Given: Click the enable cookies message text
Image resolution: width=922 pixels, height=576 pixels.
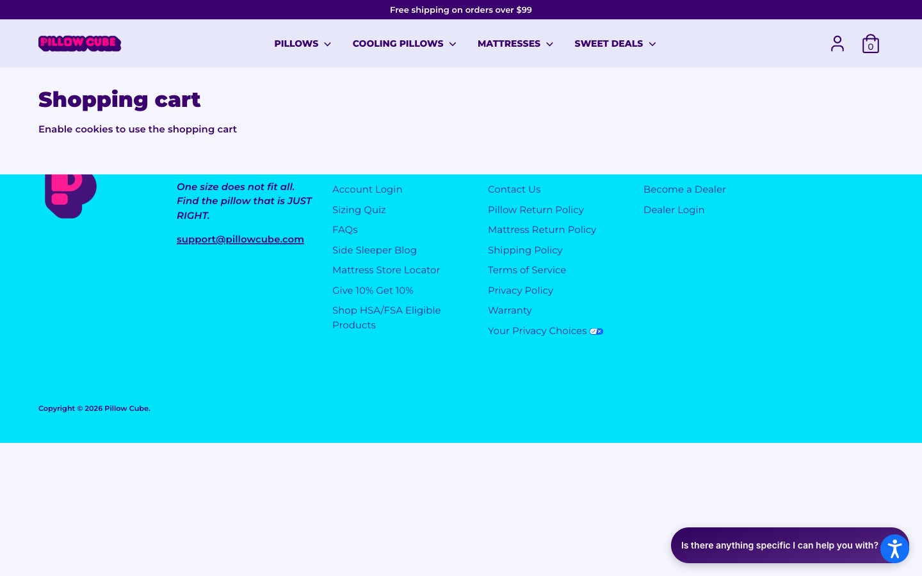Looking at the screenshot, I should [x=138, y=129].
